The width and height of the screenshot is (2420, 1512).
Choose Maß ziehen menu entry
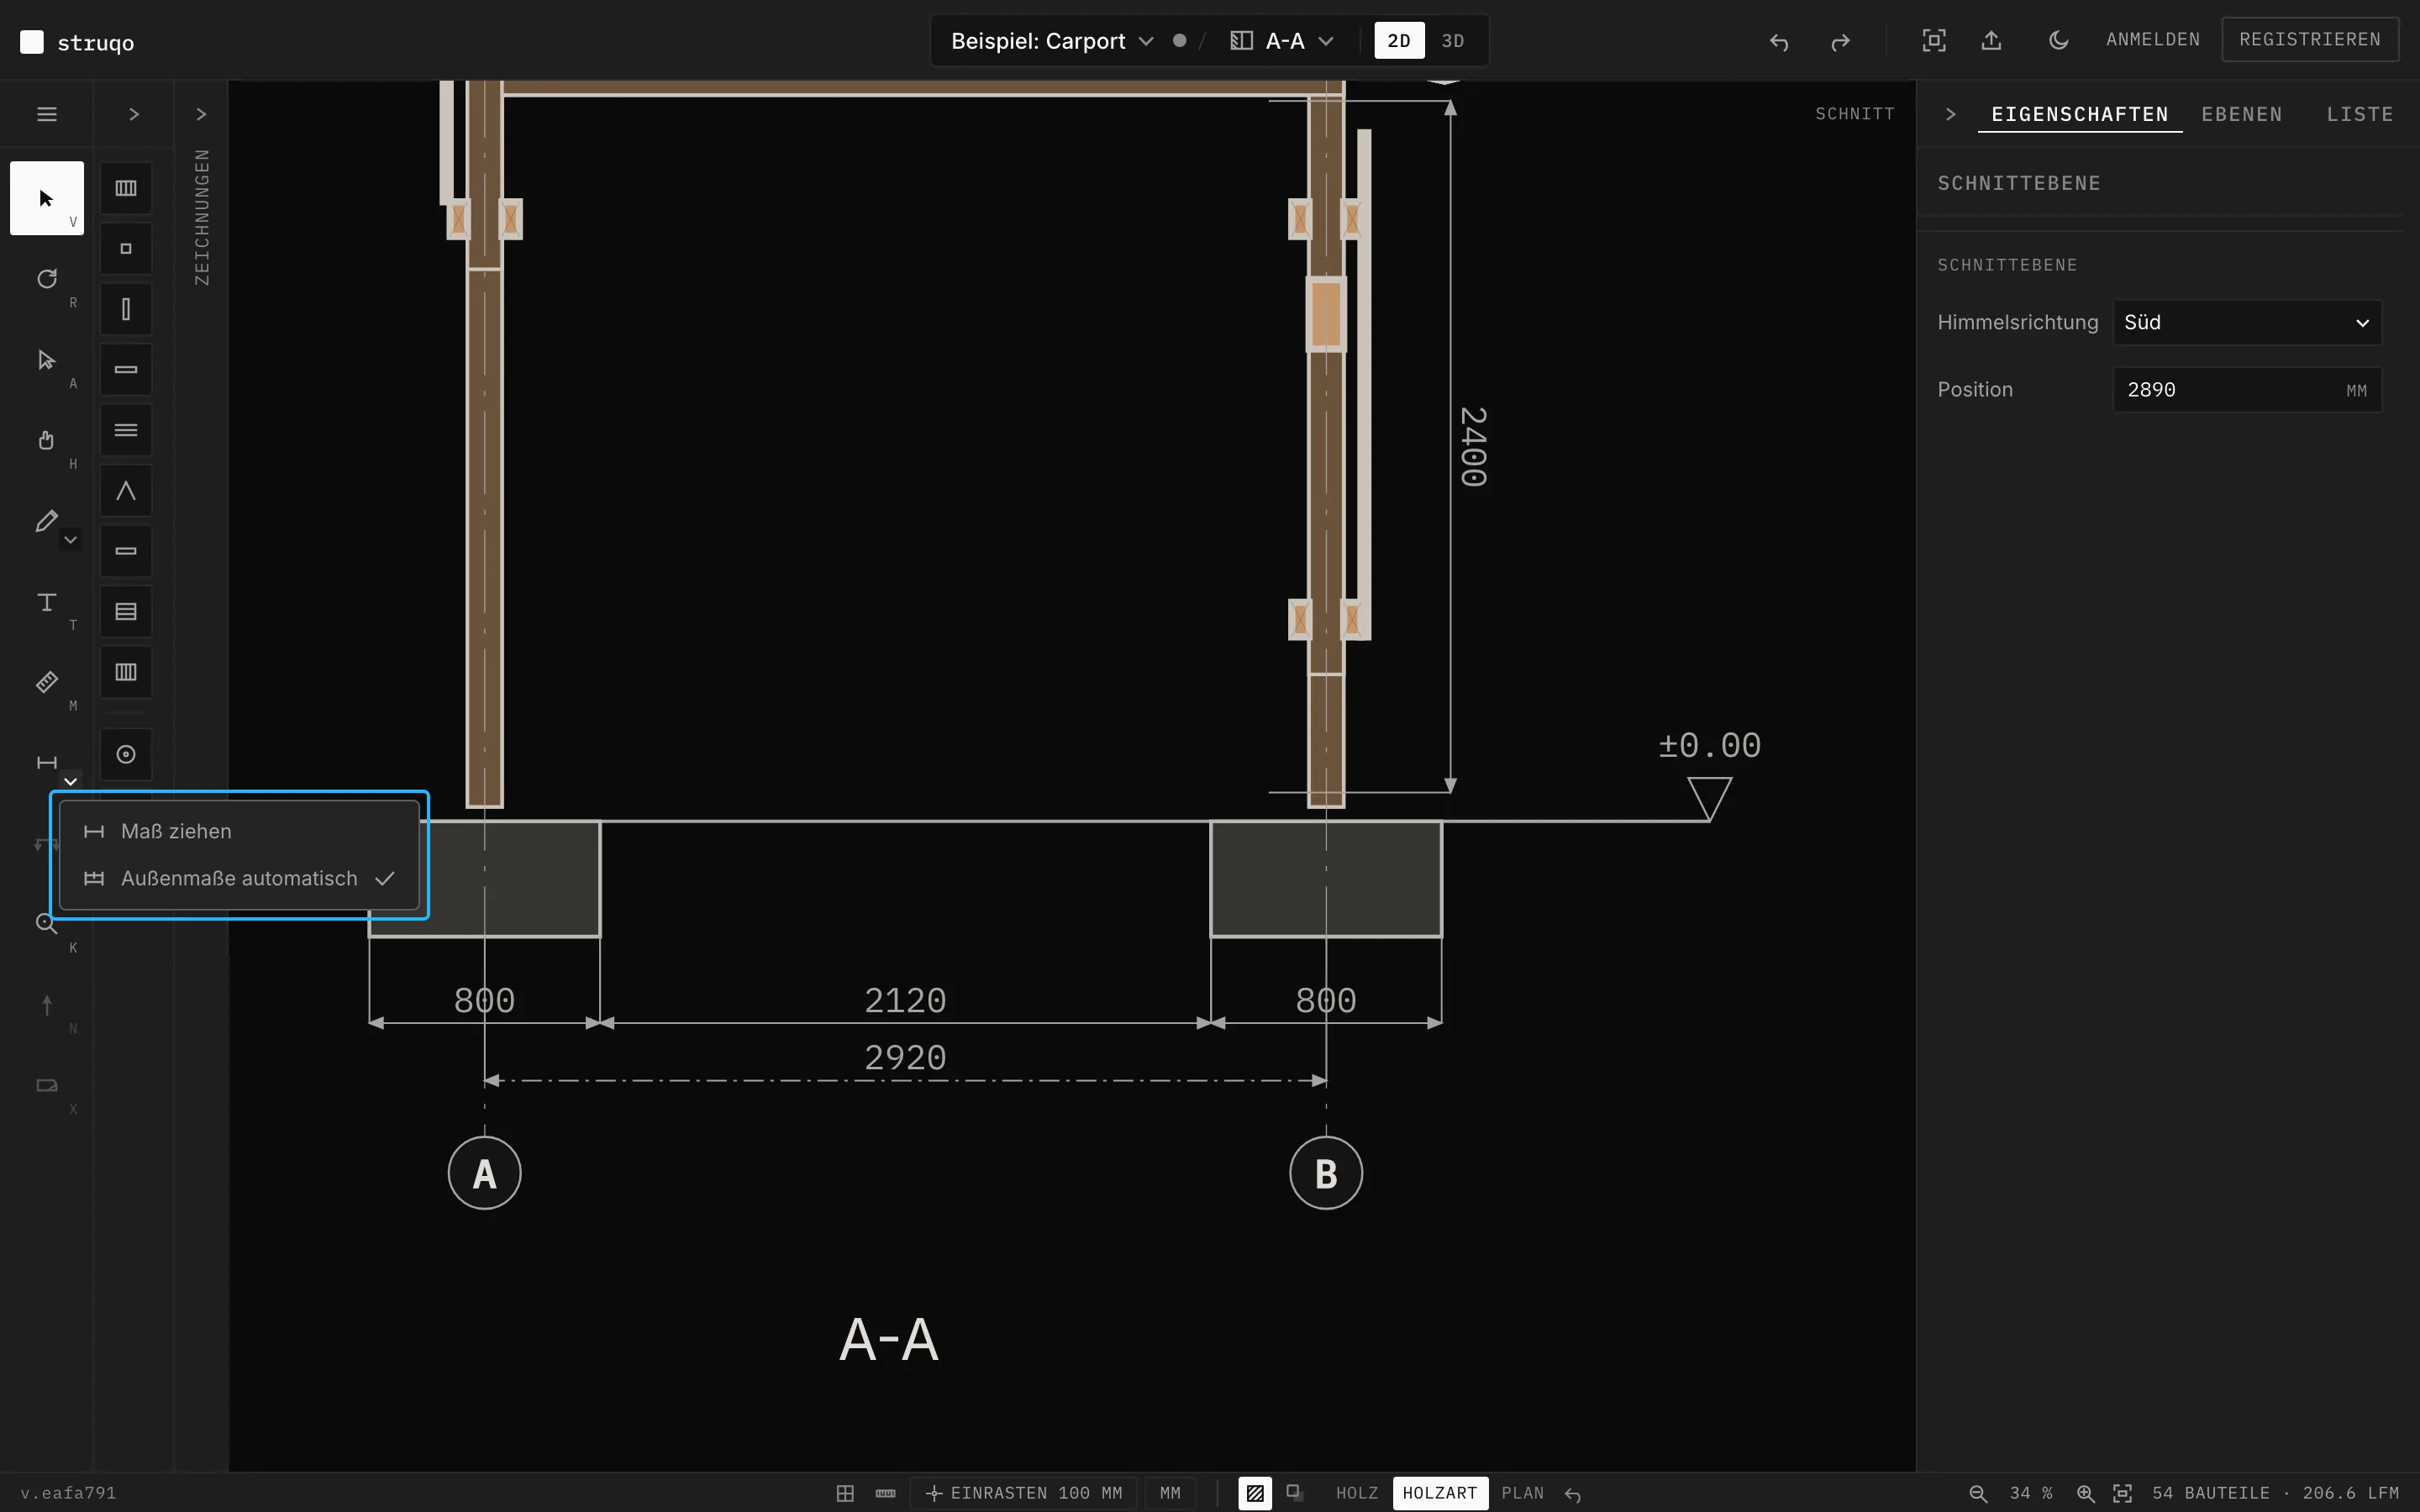[x=239, y=831]
